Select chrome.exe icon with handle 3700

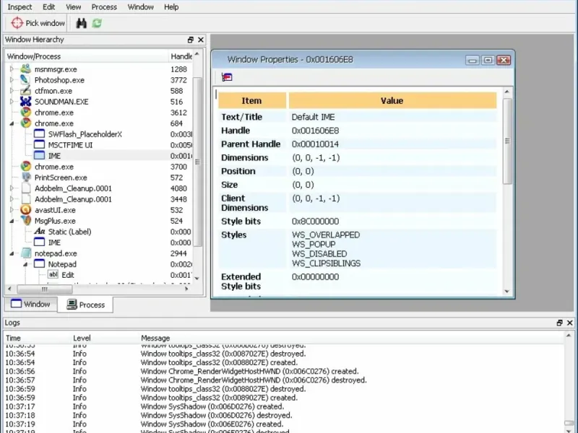click(25, 167)
